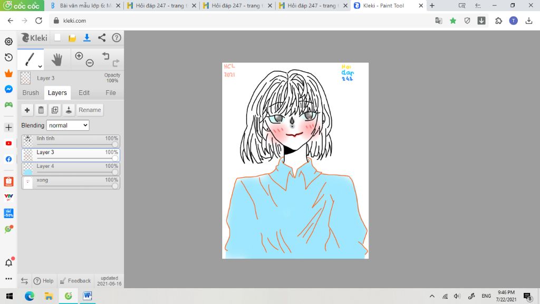Download the drawing with blue arrow

pos(87,37)
